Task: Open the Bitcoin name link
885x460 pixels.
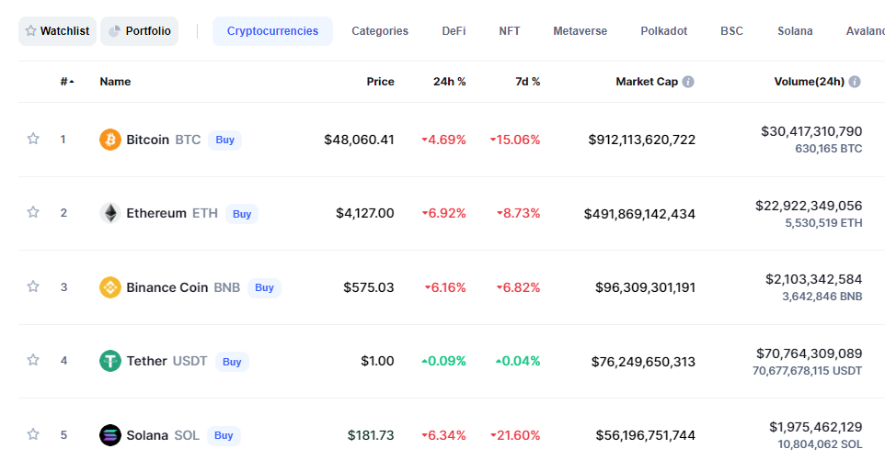Action: (148, 140)
